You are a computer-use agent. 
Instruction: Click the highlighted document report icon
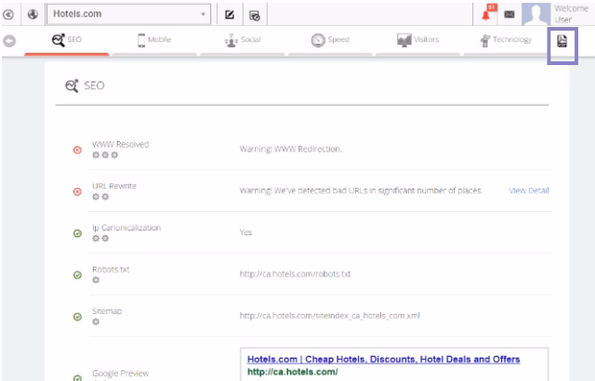(562, 42)
